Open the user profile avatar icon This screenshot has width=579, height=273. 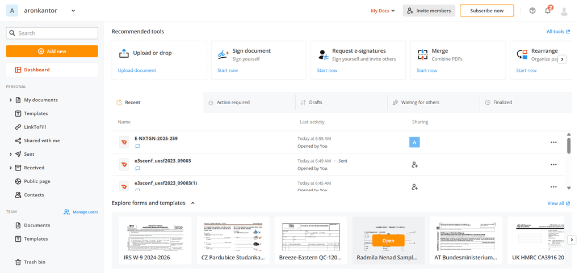(564, 11)
